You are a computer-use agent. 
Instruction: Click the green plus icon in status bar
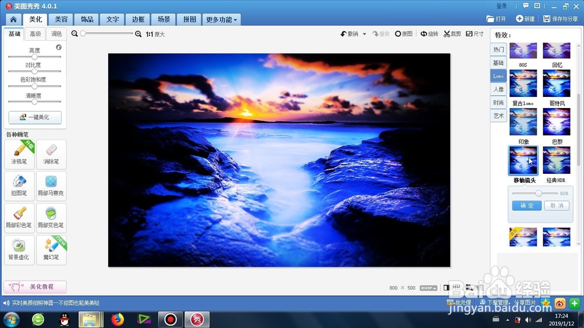574,303
